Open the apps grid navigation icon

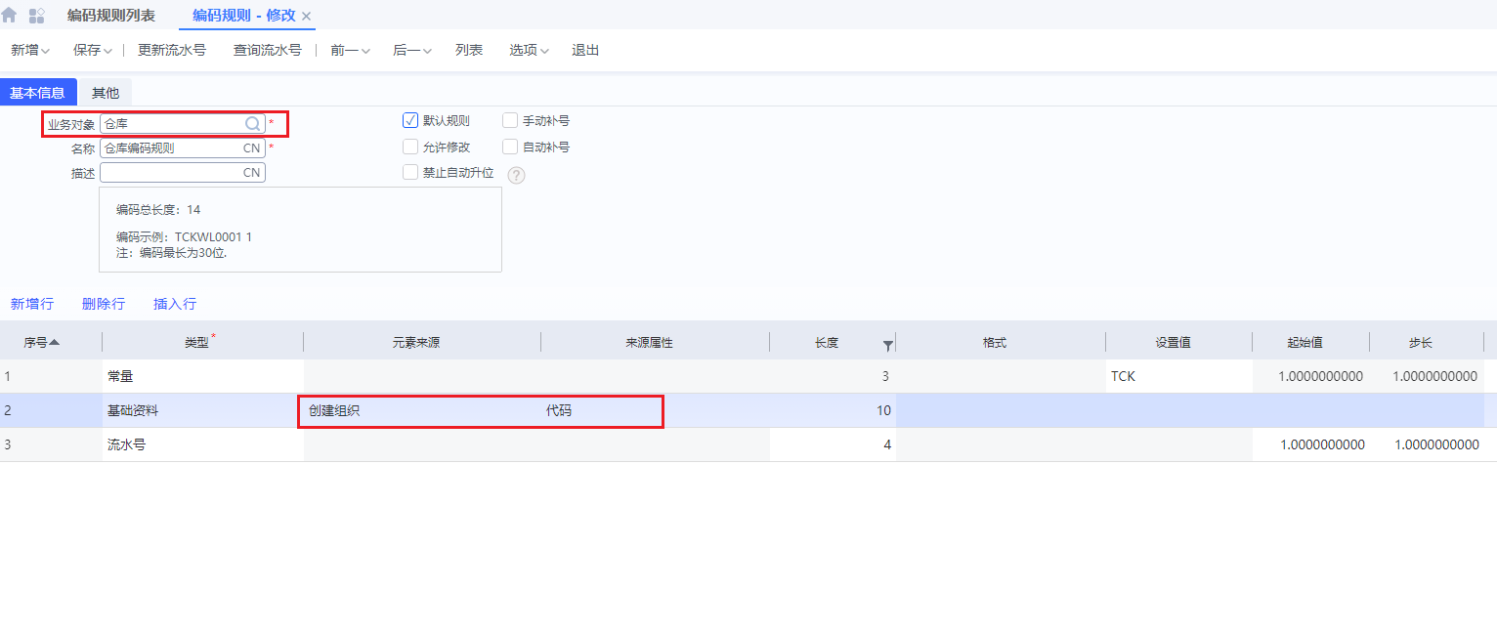37,16
